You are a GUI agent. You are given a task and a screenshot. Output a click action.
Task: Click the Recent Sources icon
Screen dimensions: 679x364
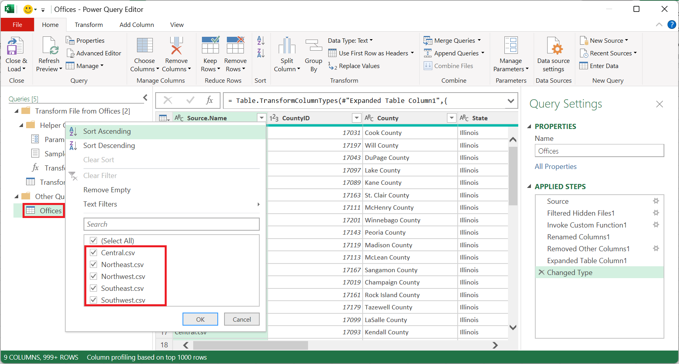coord(584,53)
